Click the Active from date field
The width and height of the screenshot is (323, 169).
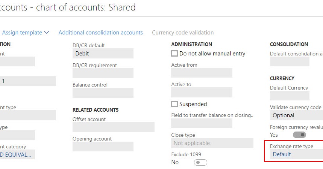click(202, 73)
